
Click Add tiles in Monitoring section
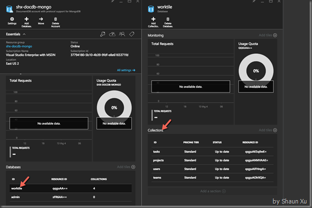click(268, 35)
